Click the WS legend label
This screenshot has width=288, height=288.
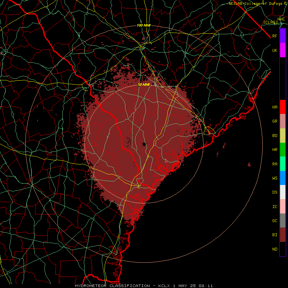(x=275, y=178)
